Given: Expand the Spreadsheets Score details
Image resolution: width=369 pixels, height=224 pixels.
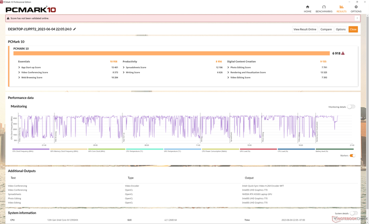Looking at the screenshot, I should [124, 67].
